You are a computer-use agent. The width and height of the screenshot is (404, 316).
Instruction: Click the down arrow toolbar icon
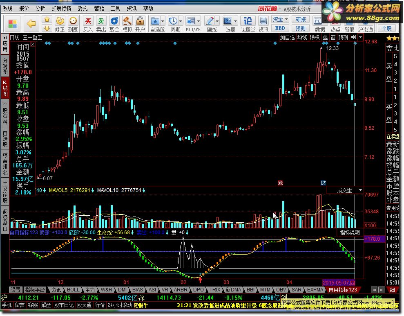(47, 28)
